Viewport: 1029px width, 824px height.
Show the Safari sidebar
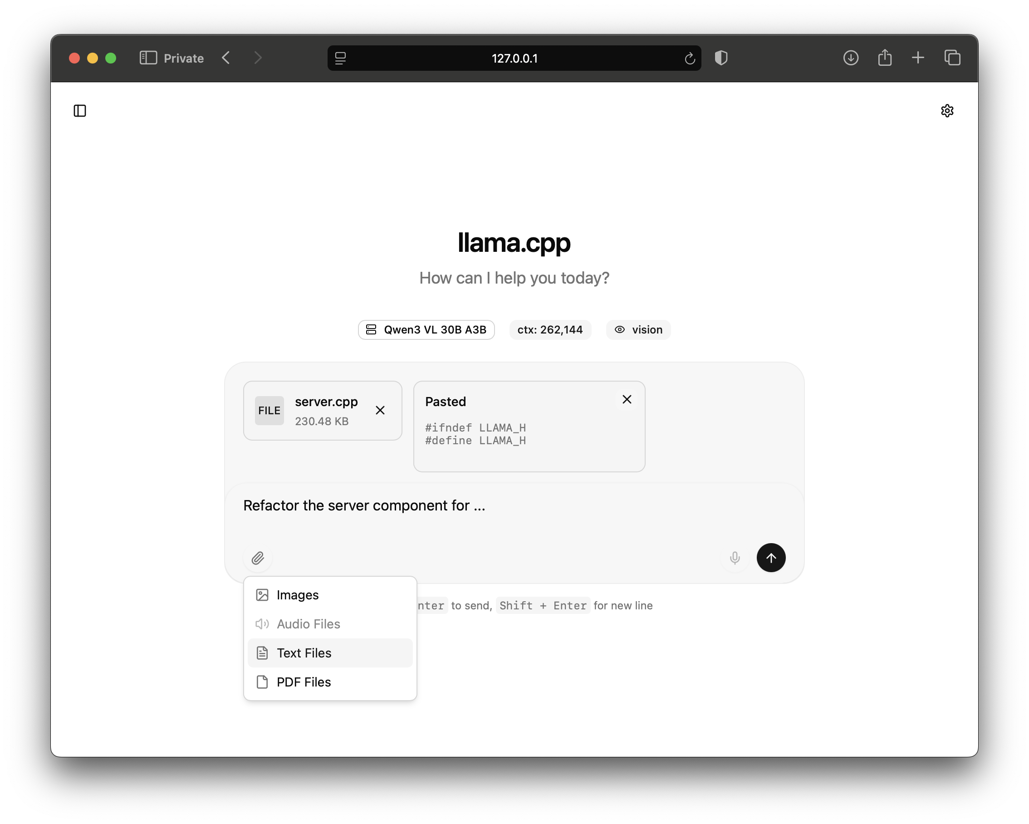148,58
